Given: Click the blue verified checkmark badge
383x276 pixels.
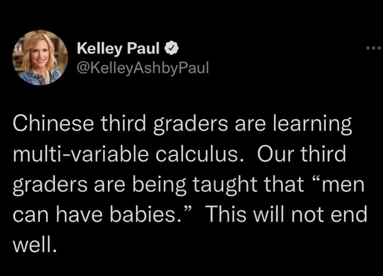Looking at the screenshot, I should (172, 48).
